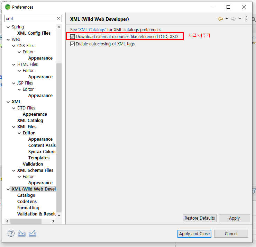Select Appearance under HTML Files Editor
Screen dimensions: 256x247
[x=40, y=77]
